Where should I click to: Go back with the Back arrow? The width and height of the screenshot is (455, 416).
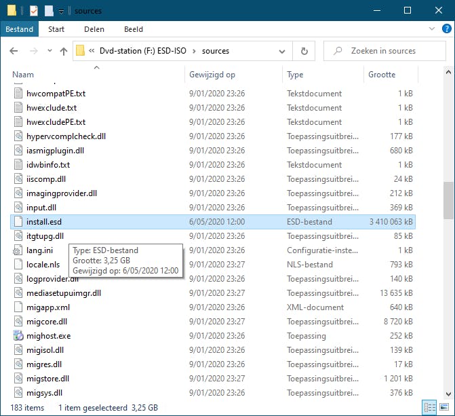(x=14, y=51)
